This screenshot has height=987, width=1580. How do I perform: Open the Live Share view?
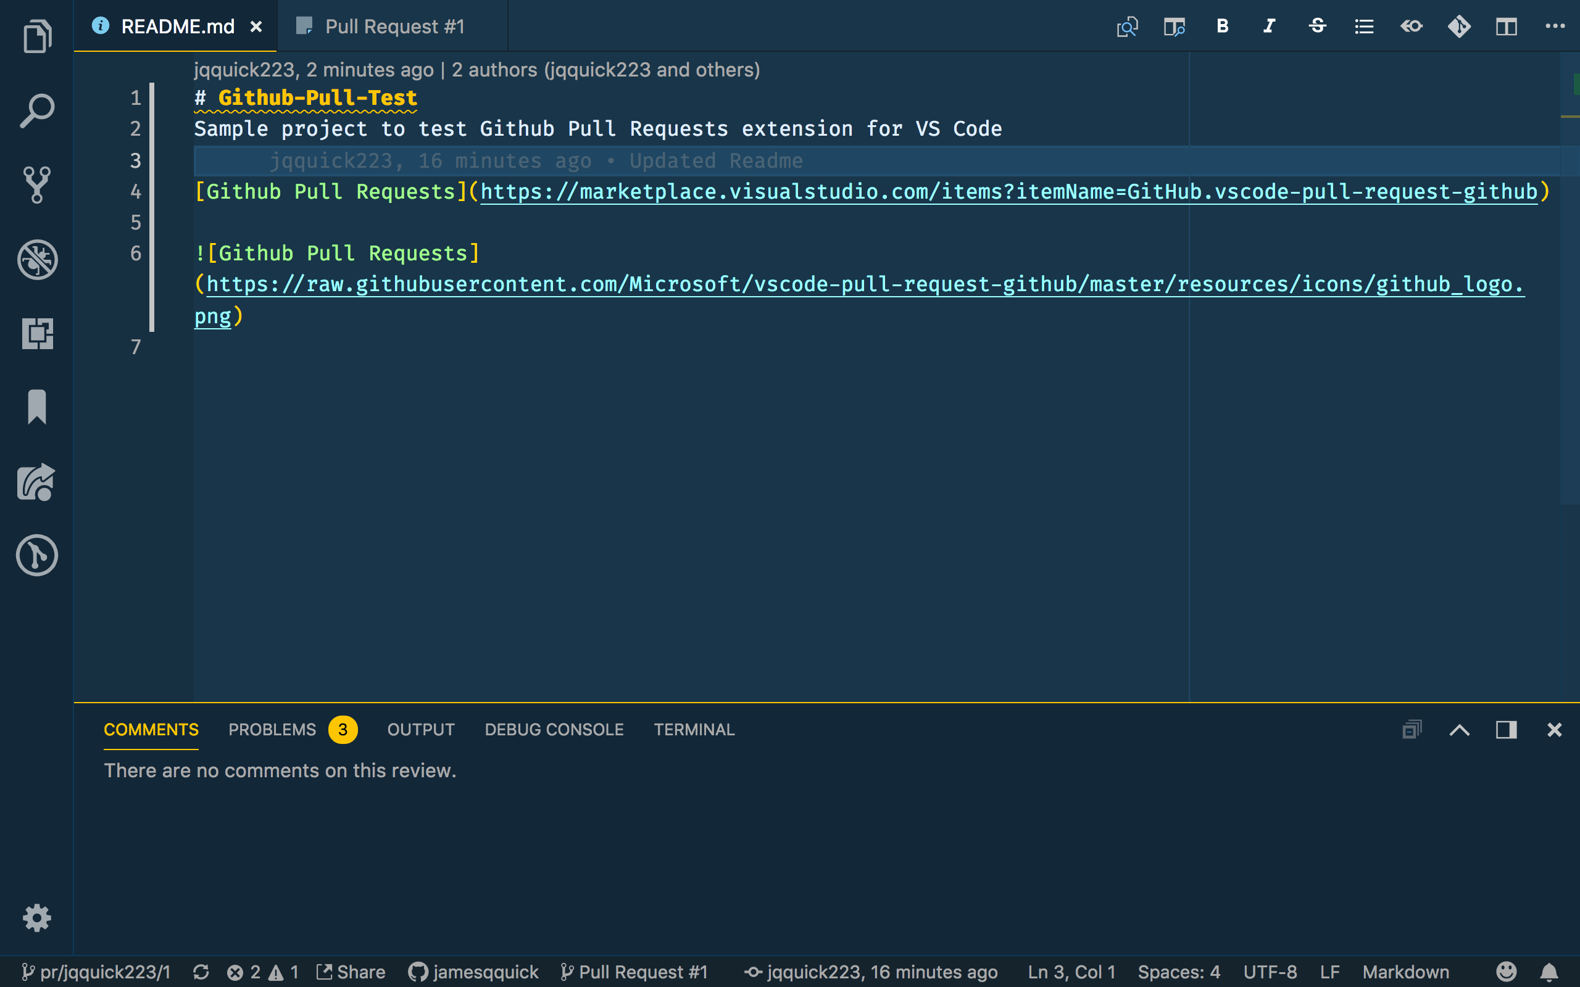point(37,482)
